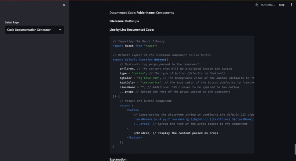This screenshot has width=296, height=161.
Task: Click the 'return (' line
Action: [126, 105]
